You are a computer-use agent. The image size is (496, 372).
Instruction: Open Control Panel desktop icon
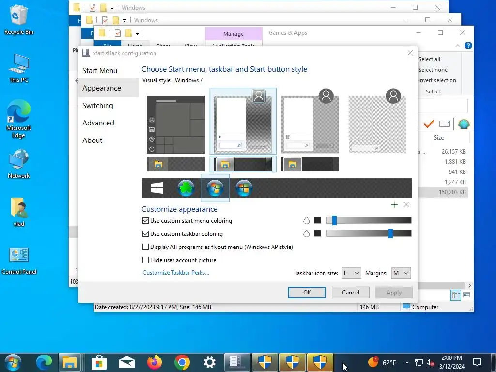(x=19, y=261)
